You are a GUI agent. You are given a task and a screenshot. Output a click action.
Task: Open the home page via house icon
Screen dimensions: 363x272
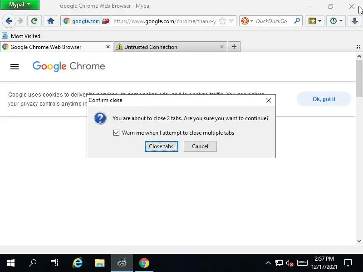click(x=51, y=21)
